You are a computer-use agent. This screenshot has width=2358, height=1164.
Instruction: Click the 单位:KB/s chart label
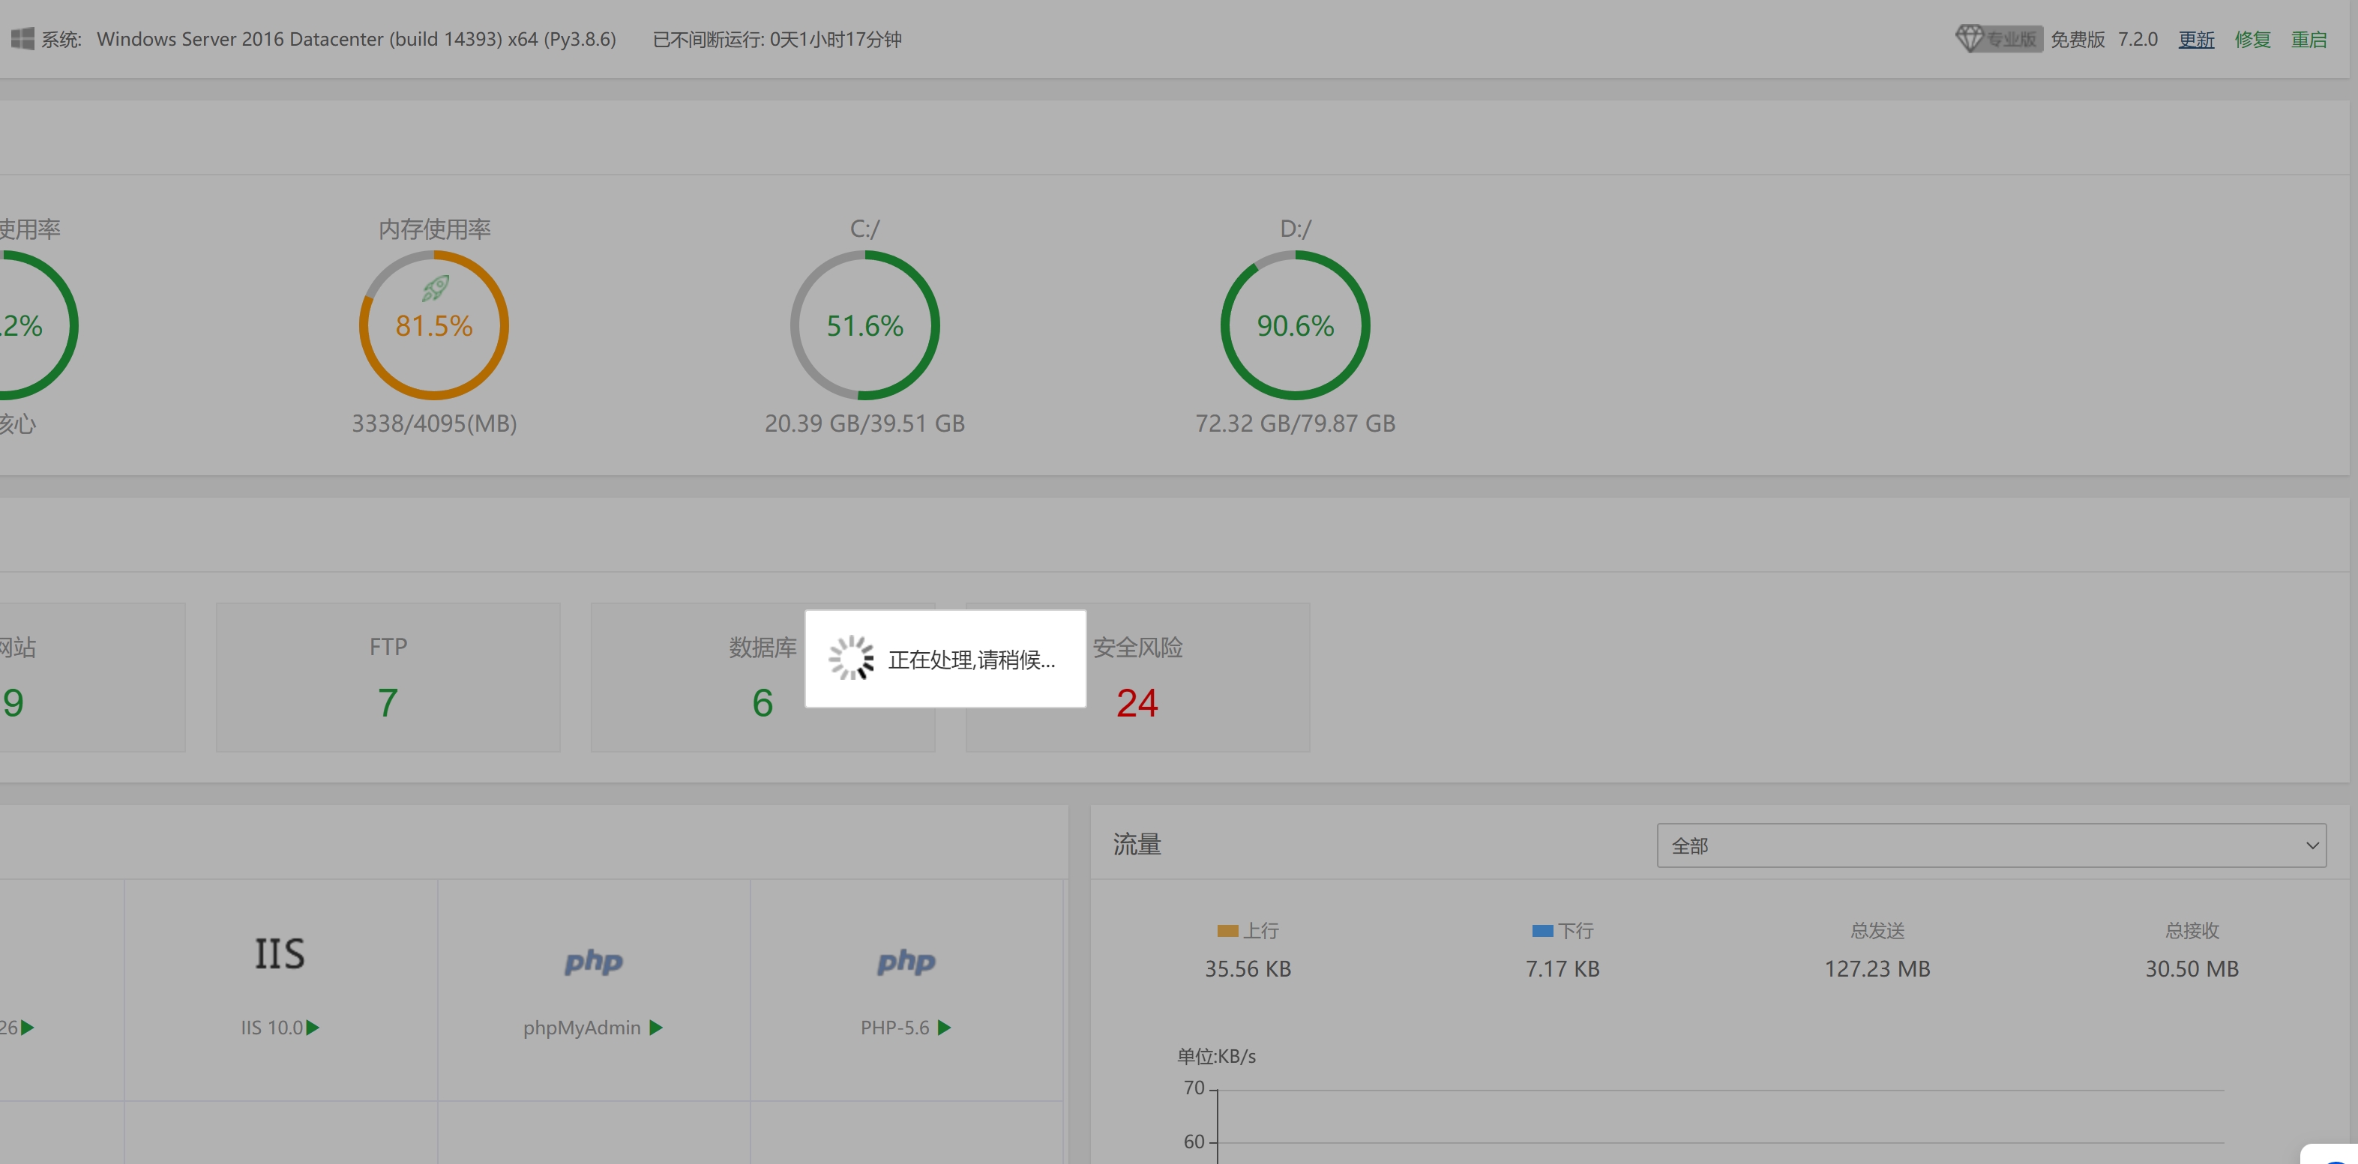click(1217, 1056)
